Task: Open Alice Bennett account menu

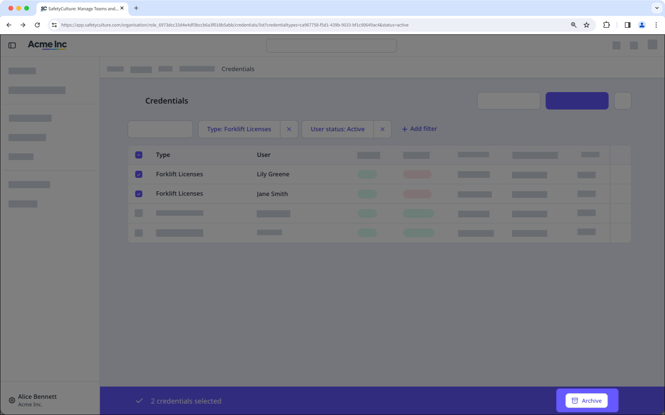Action: 37,400
